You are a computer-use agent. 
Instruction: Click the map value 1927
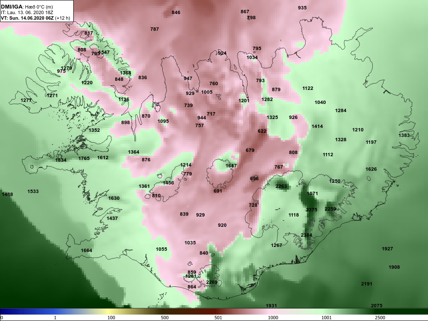click(x=387, y=249)
